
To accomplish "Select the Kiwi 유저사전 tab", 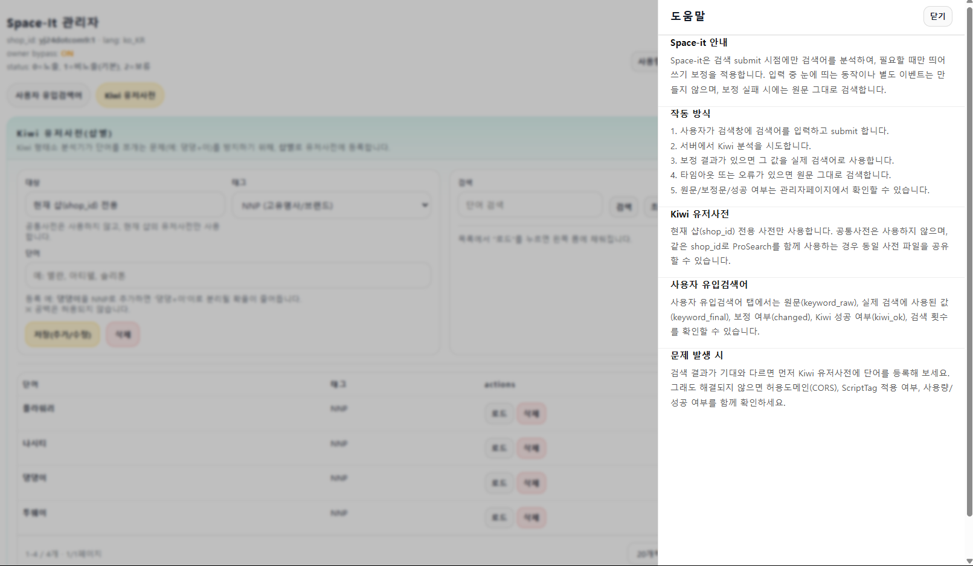I will tap(130, 95).
